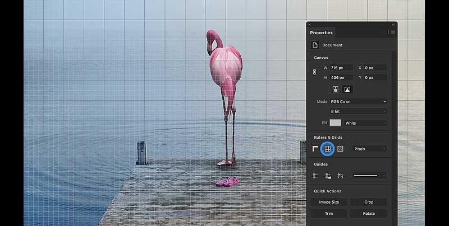Click the Document label text

332,45
